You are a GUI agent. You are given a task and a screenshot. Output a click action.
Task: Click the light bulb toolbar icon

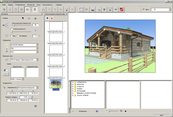(10, 10)
